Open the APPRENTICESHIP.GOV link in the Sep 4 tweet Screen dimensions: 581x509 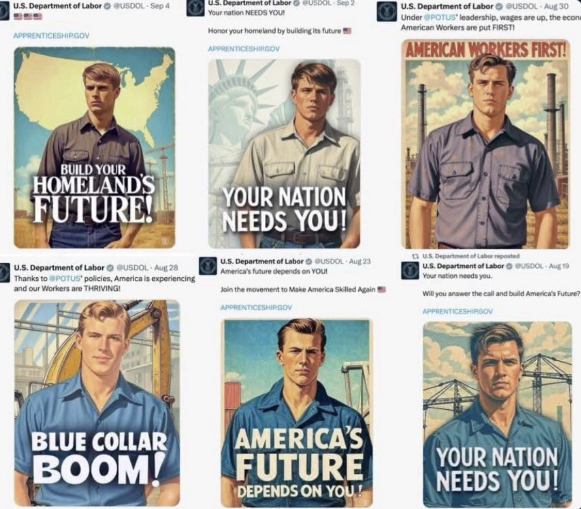pyautogui.click(x=51, y=36)
